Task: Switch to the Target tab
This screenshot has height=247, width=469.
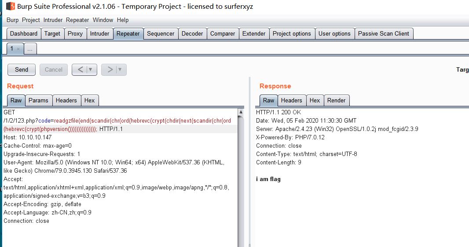Action: (x=52, y=33)
